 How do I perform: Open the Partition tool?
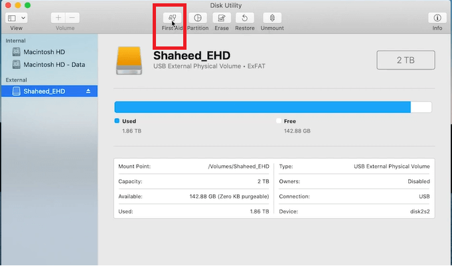pos(198,18)
